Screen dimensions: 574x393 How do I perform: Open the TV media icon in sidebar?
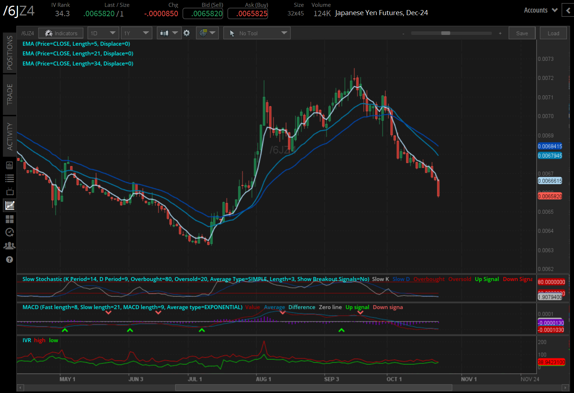[x=10, y=191]
